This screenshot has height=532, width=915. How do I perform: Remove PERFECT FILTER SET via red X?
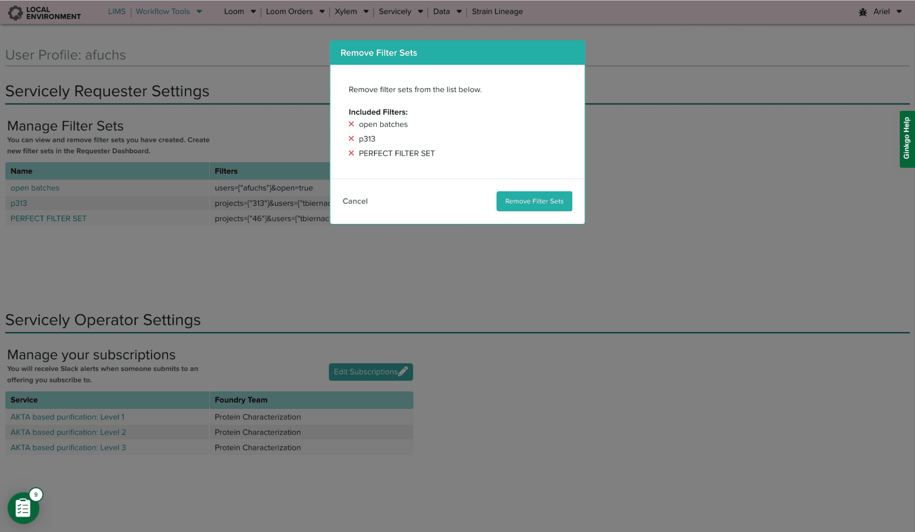coord(351,153)
